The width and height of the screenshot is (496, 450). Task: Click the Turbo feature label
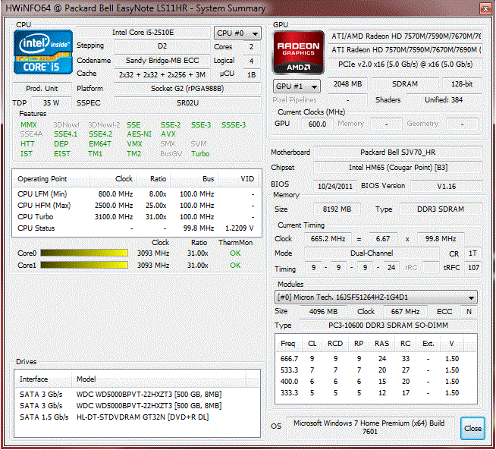pos(200,154)
